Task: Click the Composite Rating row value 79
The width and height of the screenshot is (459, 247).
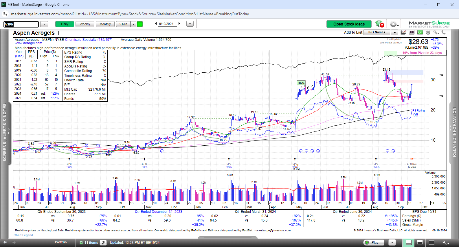Action: pyautogui.click(x=104, y=71)
